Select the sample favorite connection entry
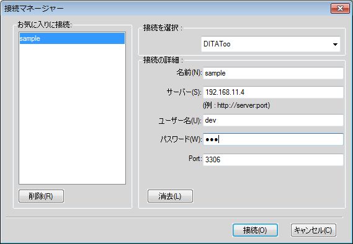 pos(72,38)
